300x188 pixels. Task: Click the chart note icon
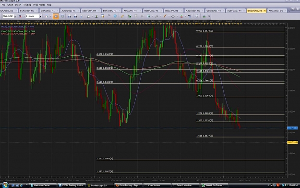[x=103, y=16]
